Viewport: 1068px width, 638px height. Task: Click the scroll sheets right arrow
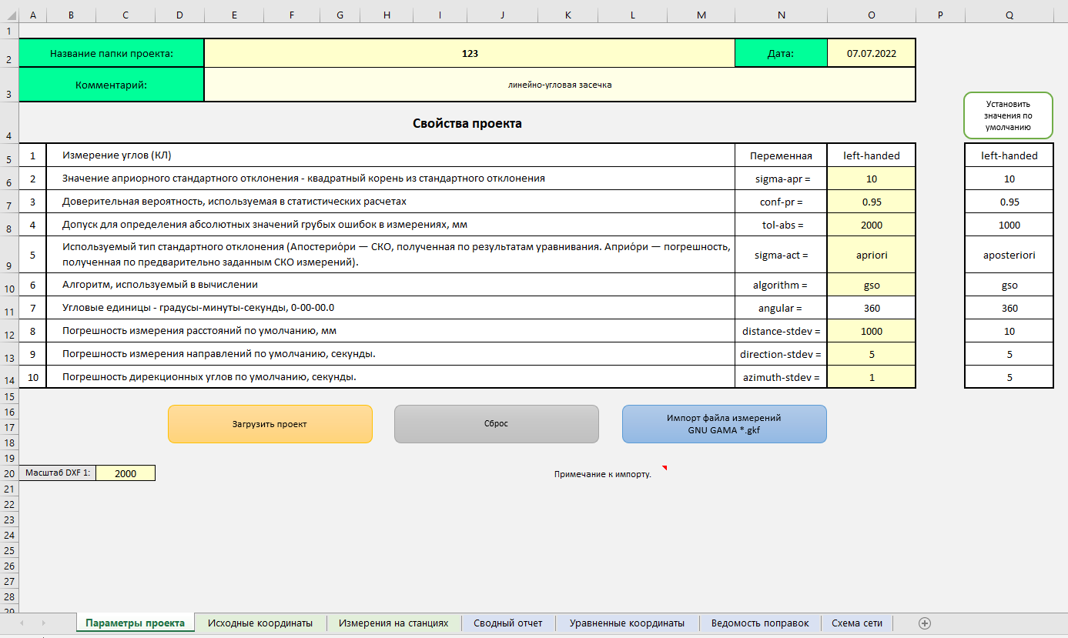coord(43,623)
